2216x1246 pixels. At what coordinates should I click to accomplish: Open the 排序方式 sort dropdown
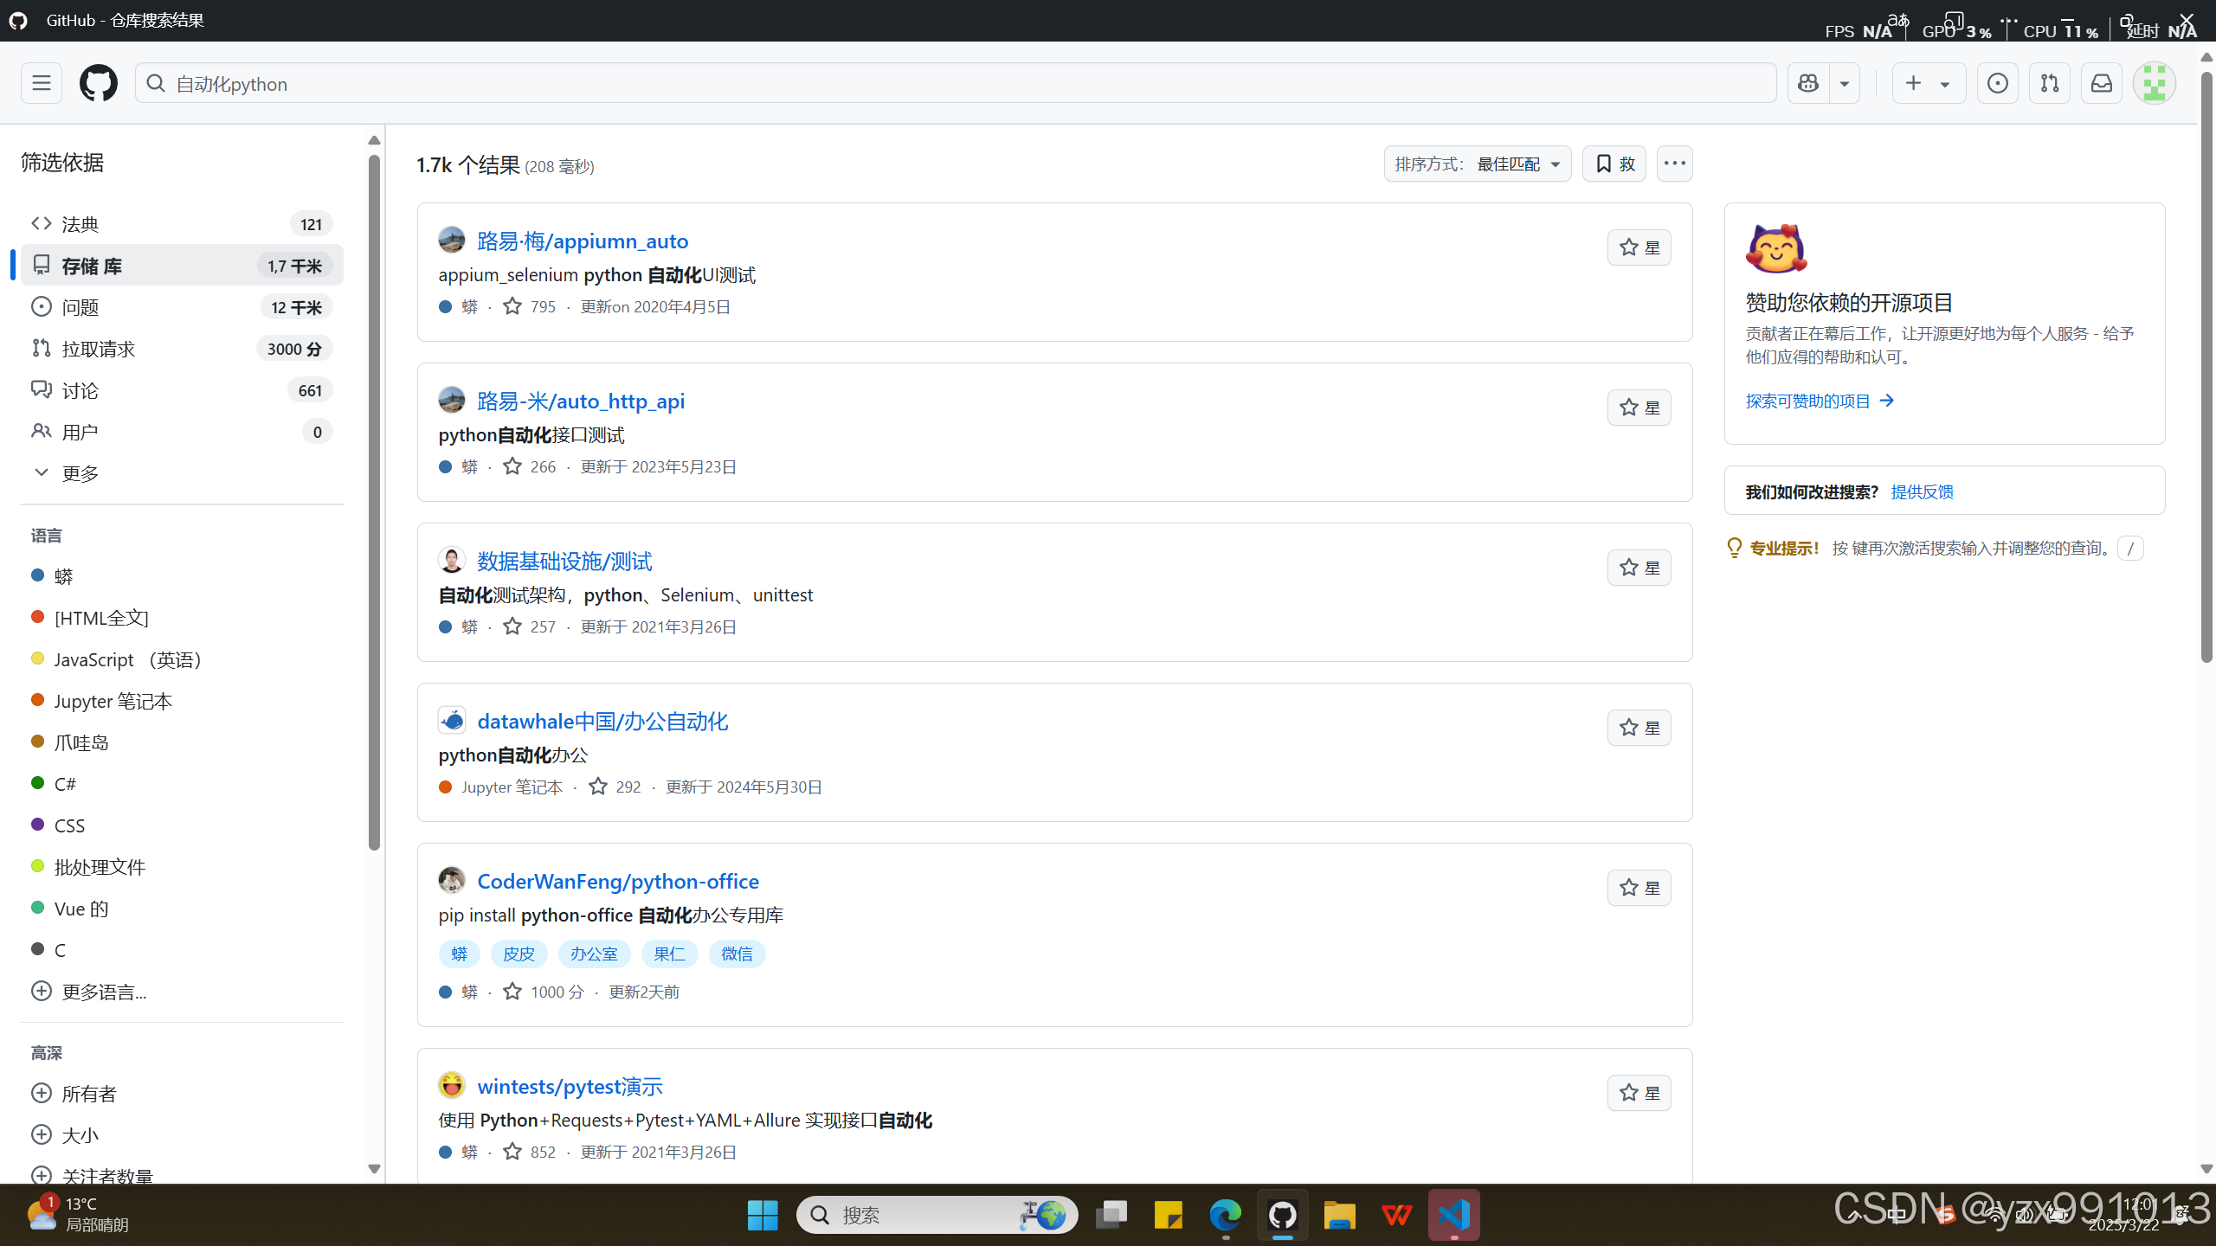(x=1477, y=164)
